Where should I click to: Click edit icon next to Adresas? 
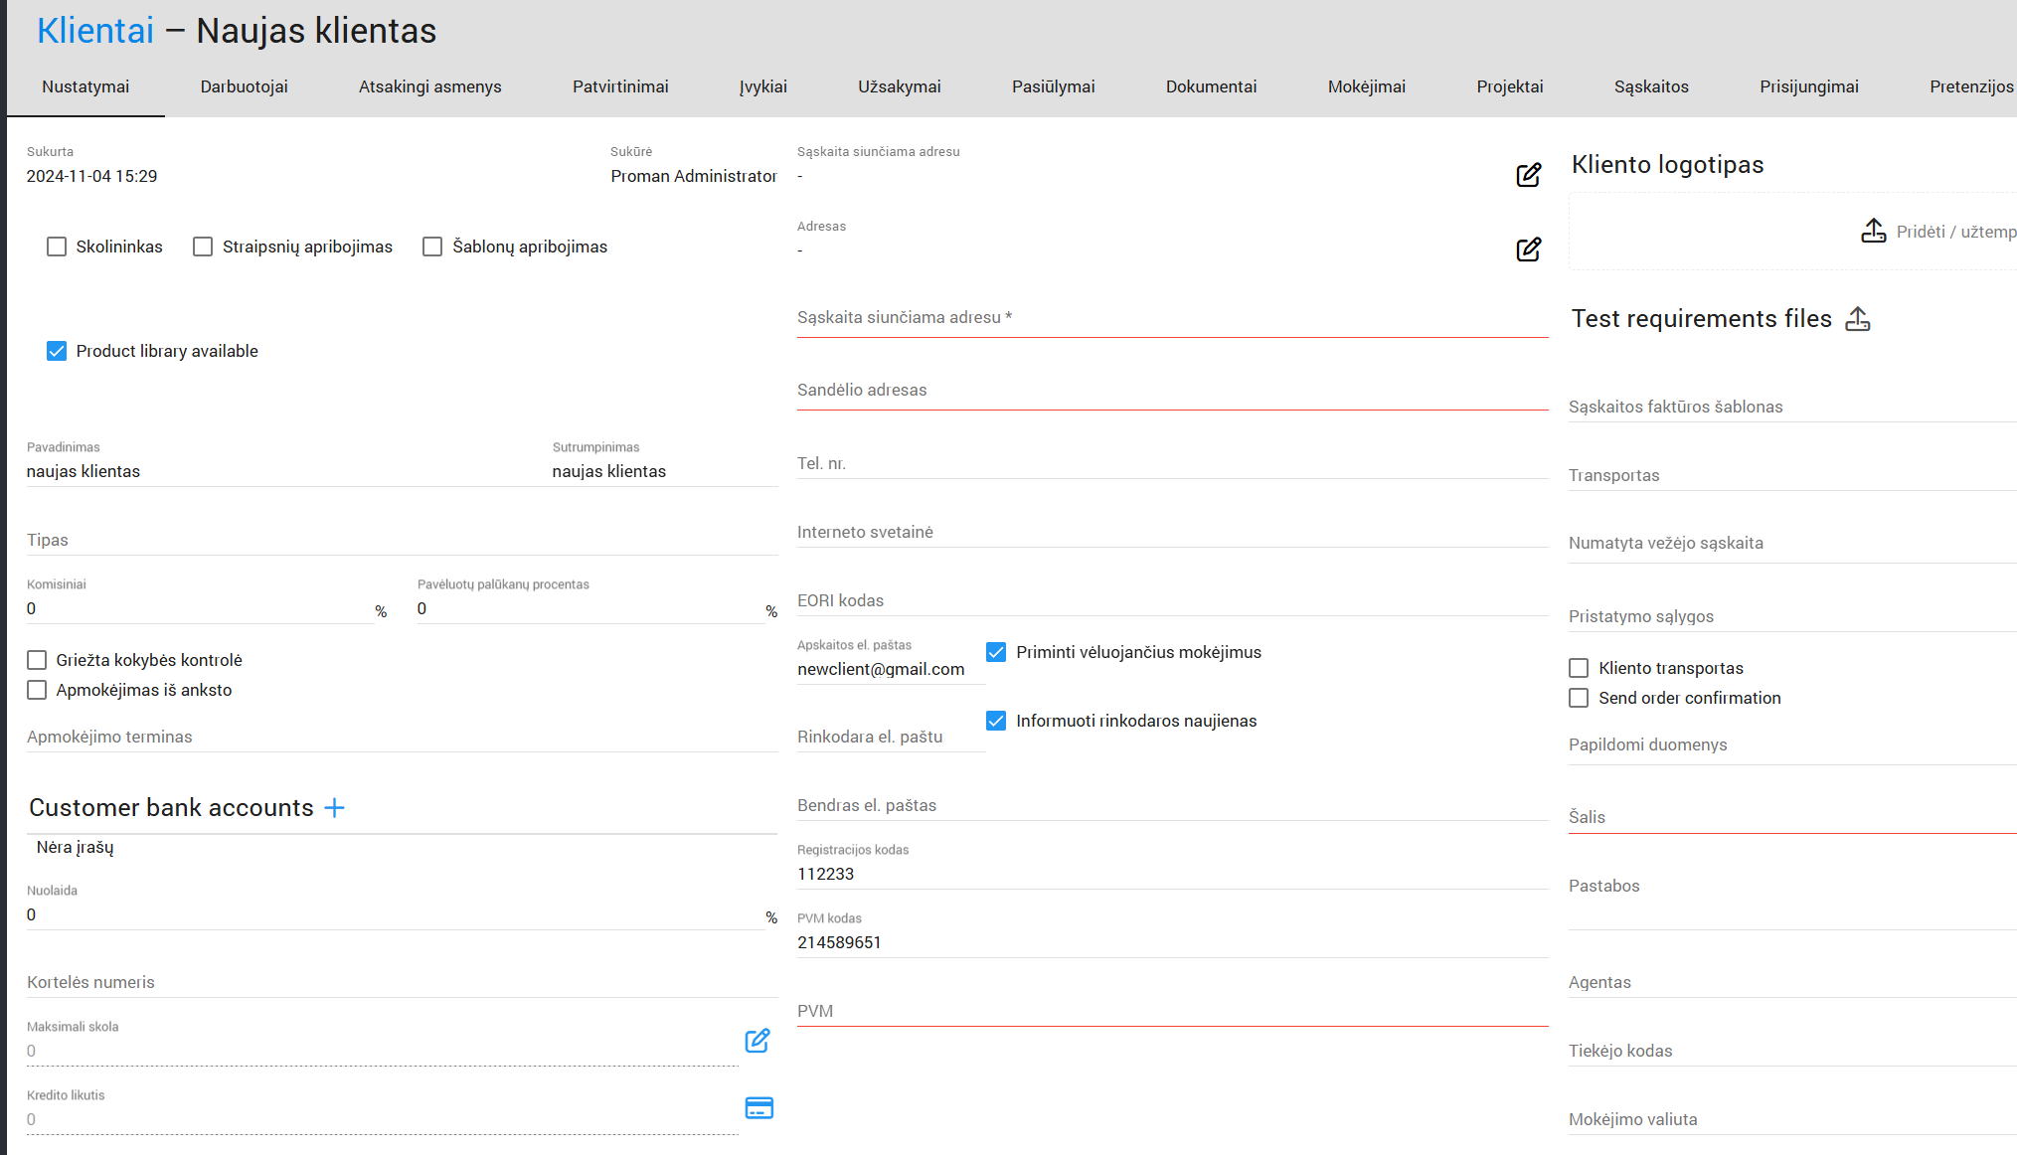click(1528, 249)
